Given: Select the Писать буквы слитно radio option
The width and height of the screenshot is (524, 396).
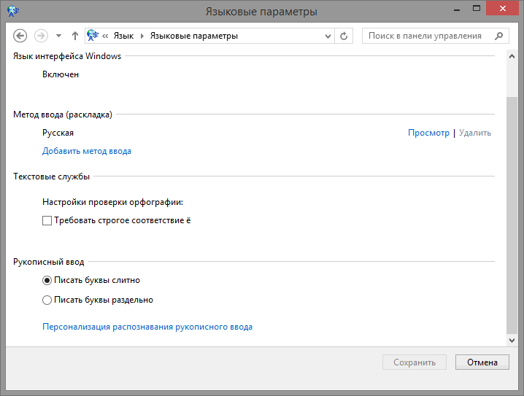Looking at the screenshot, I should point(47,280).
